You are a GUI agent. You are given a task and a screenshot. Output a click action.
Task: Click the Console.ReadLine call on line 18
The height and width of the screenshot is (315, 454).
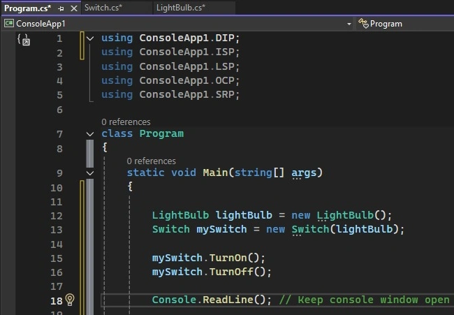tap(212, 300)
